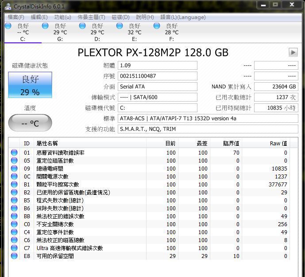Click the 28 °C label of drive F:
305x277 pixels.
click(172, 32)
